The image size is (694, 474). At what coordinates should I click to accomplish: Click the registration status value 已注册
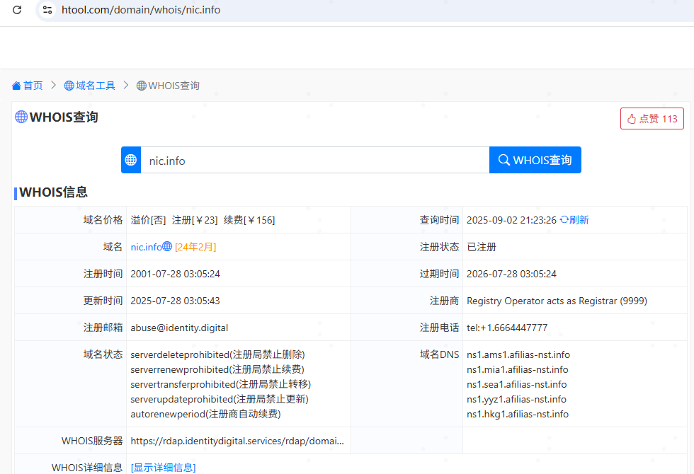(482, 247)
